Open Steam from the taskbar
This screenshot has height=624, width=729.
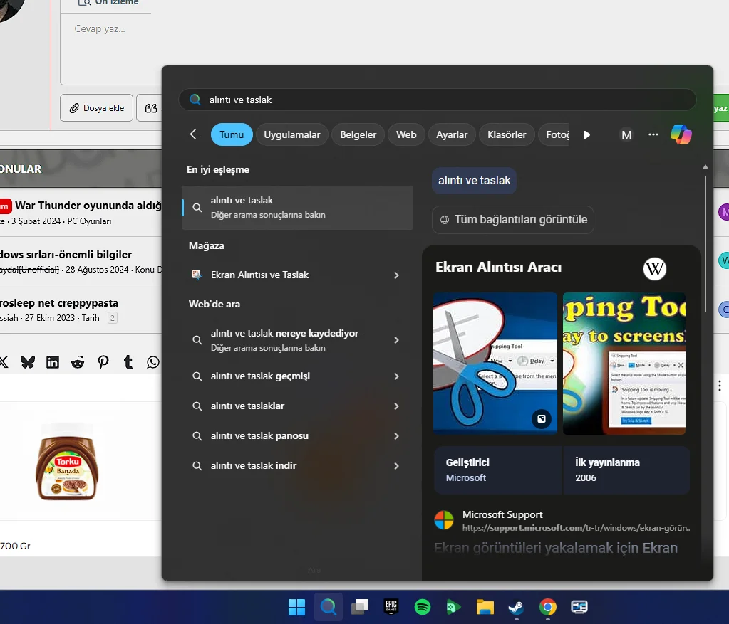[x=516, y=607]
